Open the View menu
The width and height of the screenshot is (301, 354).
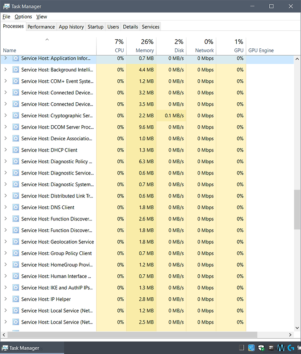[42, 17]
